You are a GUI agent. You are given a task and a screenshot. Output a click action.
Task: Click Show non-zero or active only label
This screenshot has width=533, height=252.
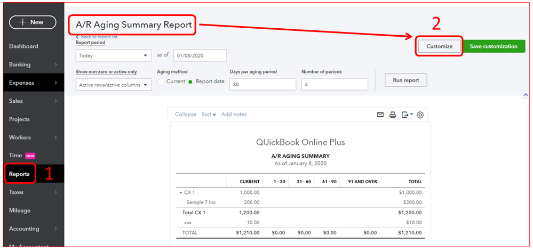[x=106, y=72]
